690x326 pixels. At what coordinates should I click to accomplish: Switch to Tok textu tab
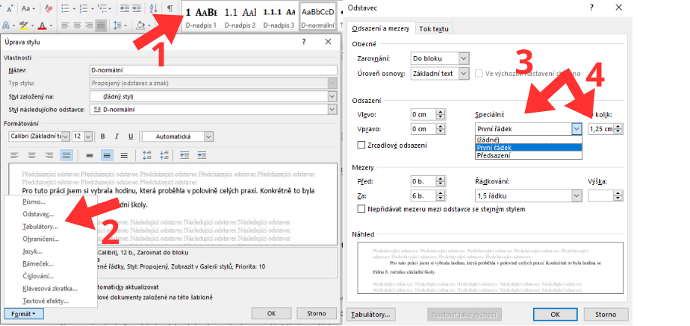(x=434, y=28)
